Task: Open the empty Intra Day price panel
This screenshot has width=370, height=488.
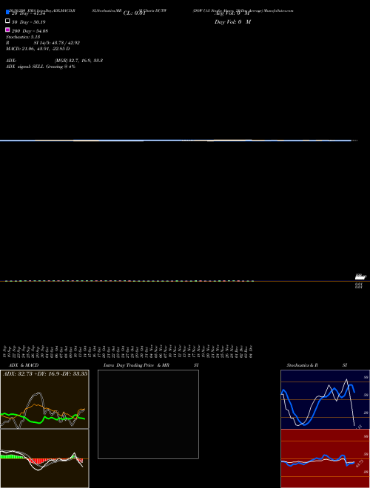Action: [148, 414]
